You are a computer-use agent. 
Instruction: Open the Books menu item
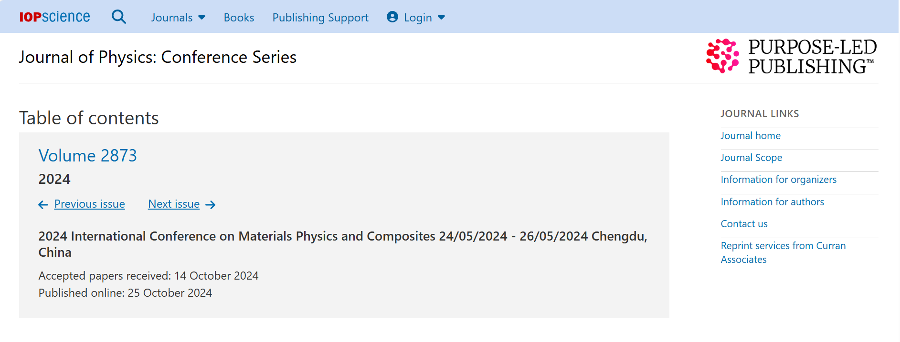(x=239, y=18)
